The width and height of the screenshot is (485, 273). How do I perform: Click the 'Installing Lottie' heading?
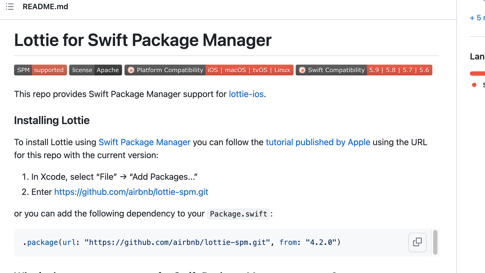click(52, 120)
